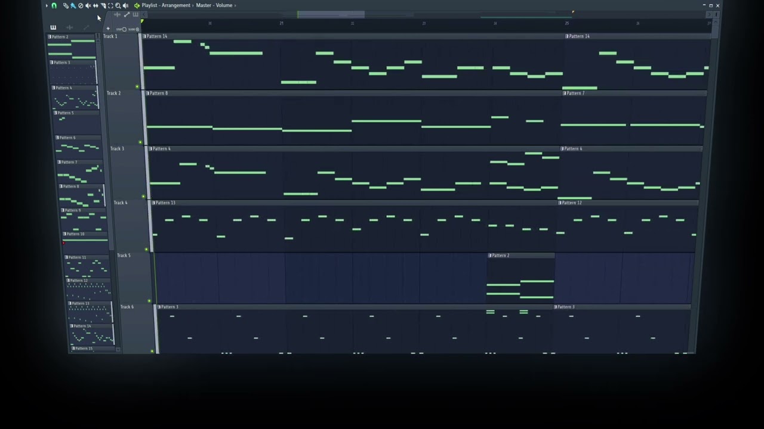Select the Select marquee tool

click(x=110, y=5)
